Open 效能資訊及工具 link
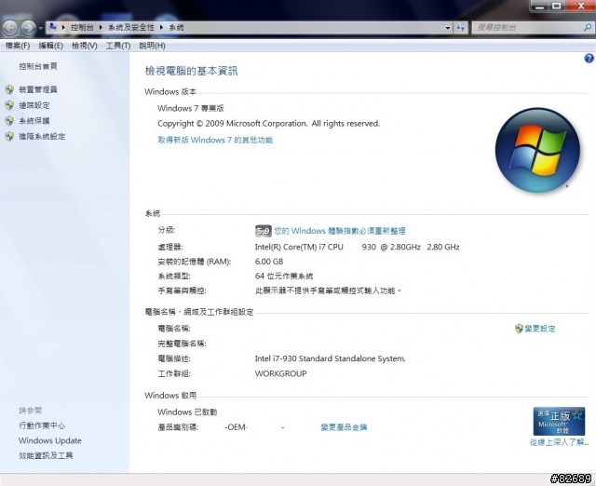This screenshot has height=486, width=596. click(46, 455)
